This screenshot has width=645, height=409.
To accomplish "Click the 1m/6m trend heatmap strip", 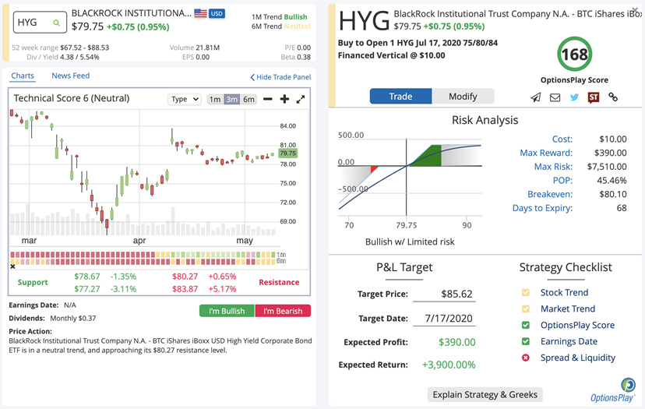I will 143,258.
